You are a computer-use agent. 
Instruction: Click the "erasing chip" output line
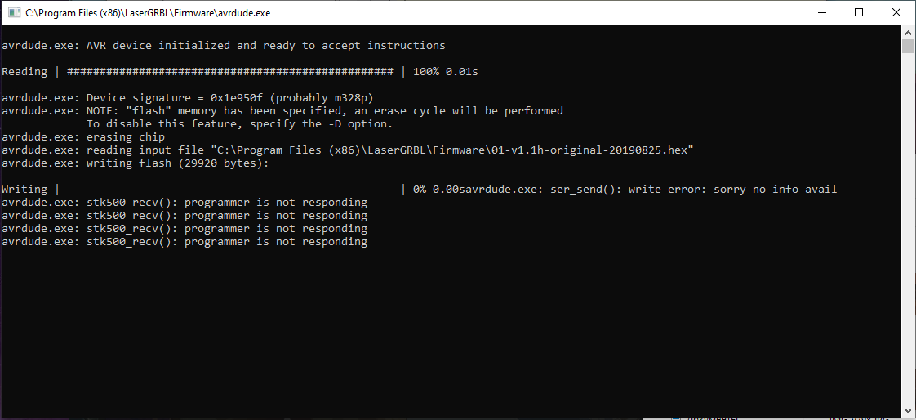point(126,137)
